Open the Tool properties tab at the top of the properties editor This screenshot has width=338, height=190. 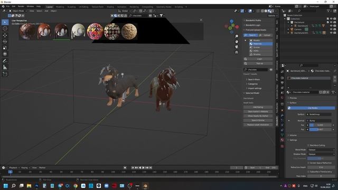coord(283,72)
